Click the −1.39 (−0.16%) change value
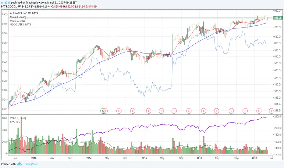This screenshot has height=168, width=284. [x=42, y=6]
